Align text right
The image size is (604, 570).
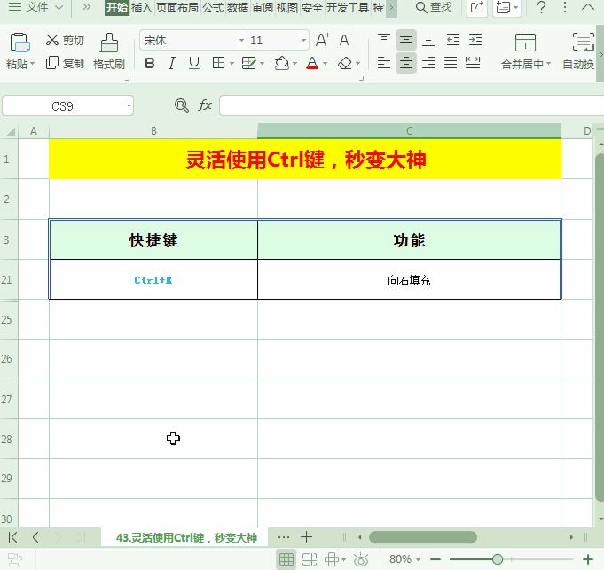(428, 62)
